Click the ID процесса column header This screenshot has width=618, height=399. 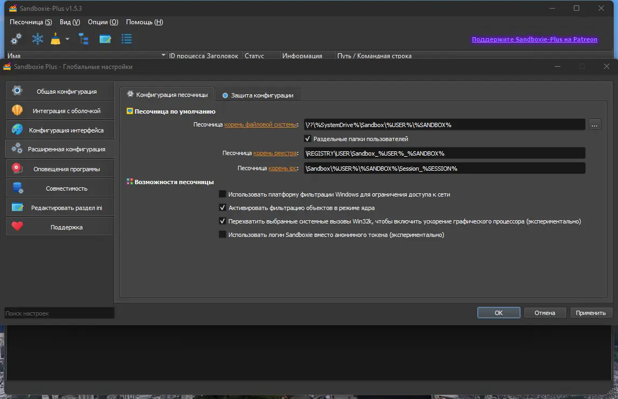tap(187, 55)
